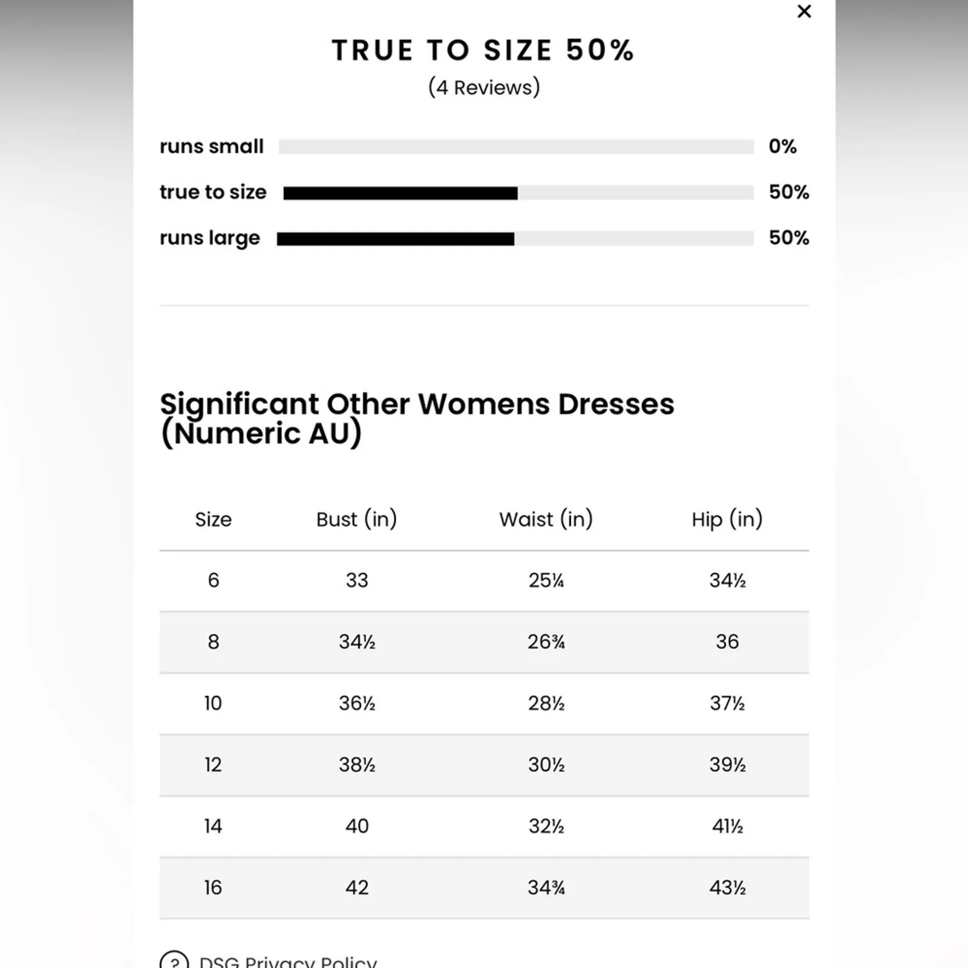The height and width of the screenshot is (968, 968).
Task: Click the question mark help icon
Action: [x=174, y=961]
